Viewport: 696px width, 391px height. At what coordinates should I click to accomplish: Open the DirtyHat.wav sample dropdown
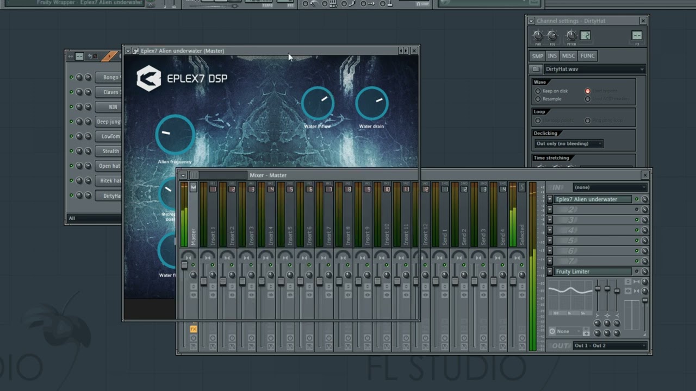[x=594, y=70]
